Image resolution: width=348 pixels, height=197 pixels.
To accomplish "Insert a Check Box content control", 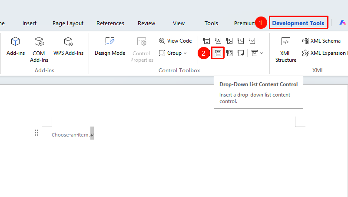I will (252, 41).
